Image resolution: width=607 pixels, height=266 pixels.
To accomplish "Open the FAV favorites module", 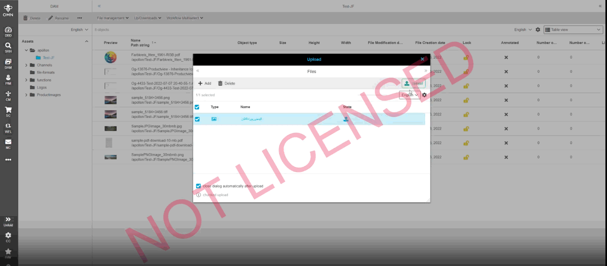I will 8,253.
